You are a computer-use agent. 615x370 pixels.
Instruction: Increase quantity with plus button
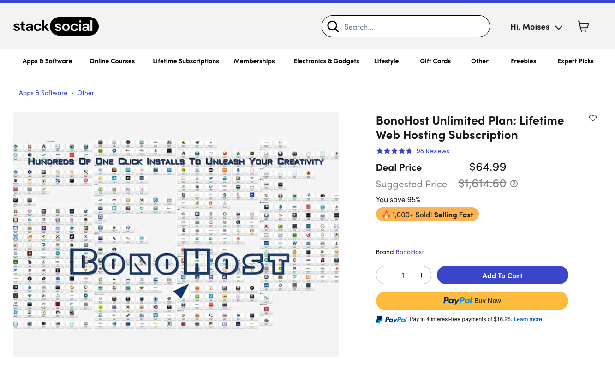click(421, 275)
